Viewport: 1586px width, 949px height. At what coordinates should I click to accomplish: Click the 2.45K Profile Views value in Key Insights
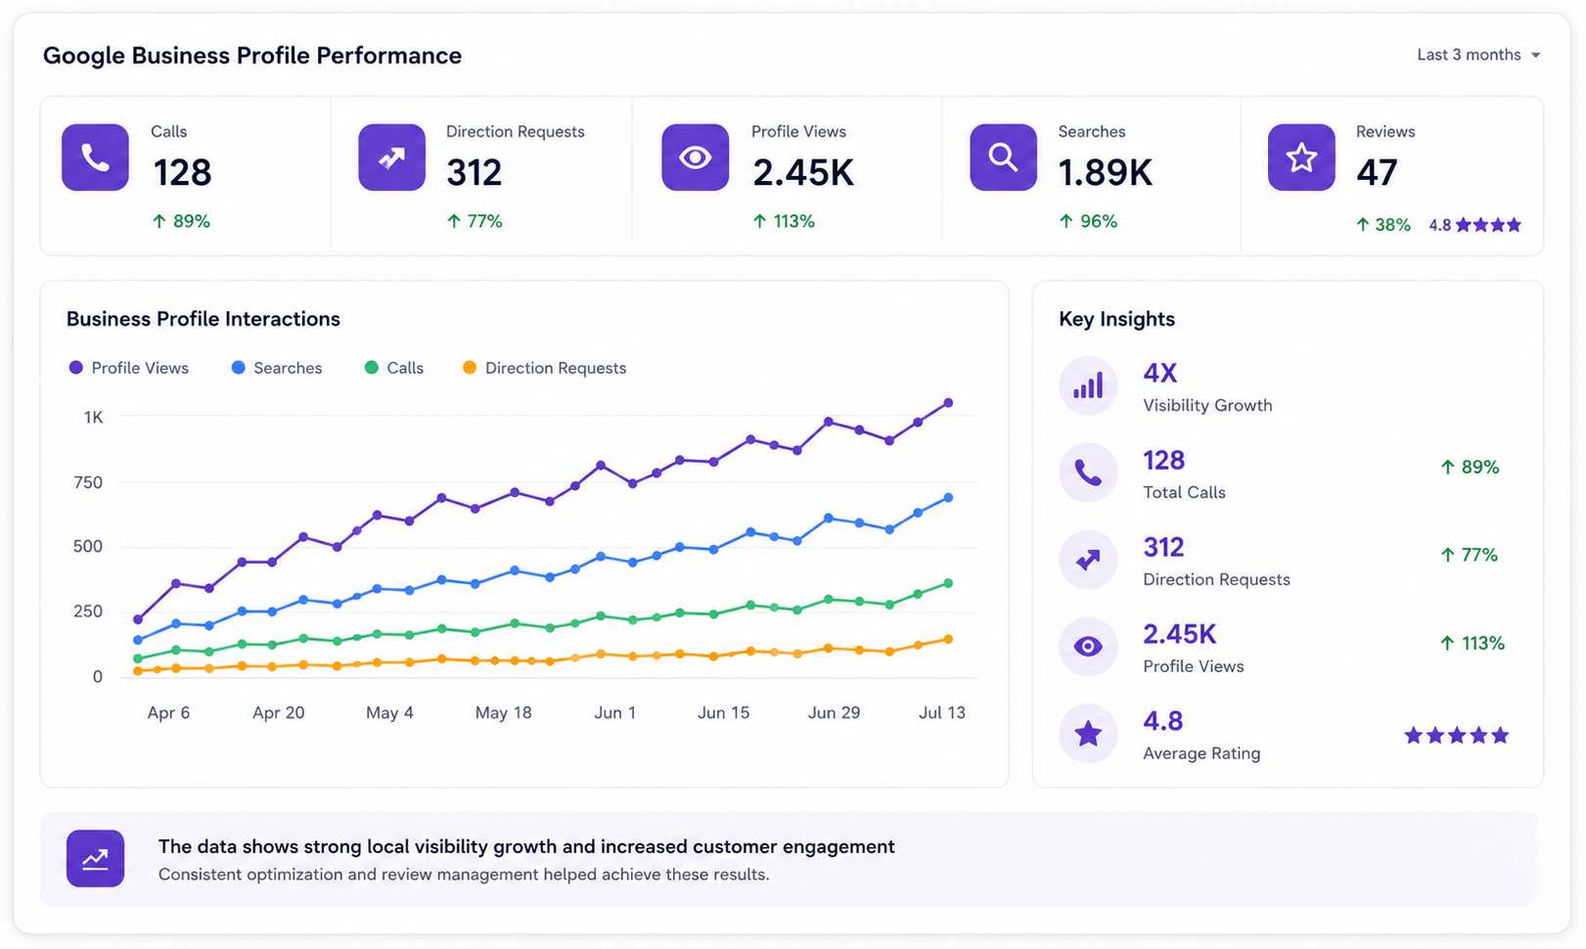pyautogui.click(x=1179, y=634)
